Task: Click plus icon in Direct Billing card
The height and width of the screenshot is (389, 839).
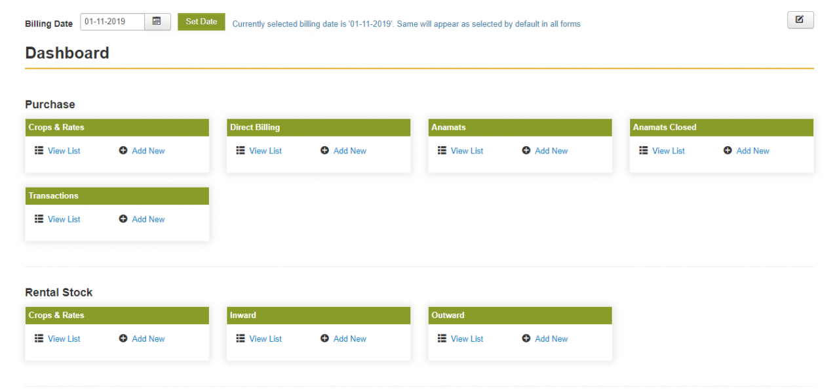Action: coord(324,151)
